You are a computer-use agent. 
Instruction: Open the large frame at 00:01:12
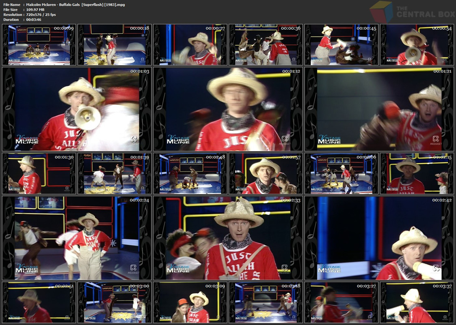pos(228,109)
